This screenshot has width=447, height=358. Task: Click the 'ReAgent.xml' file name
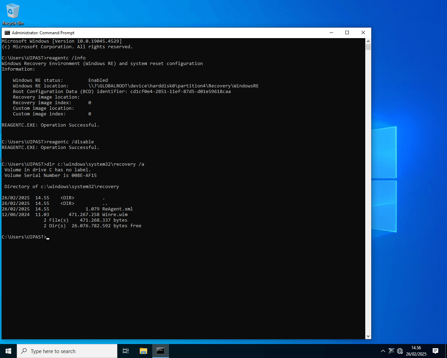pyautogui.click(x=118, y=209)
